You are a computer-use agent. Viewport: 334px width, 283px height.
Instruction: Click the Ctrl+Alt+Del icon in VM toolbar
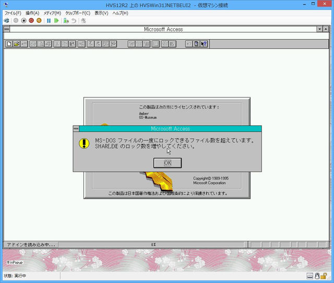pos(7,21)
